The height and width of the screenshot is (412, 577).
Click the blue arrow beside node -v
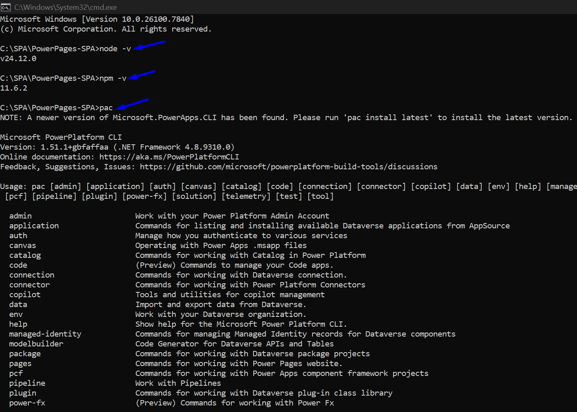click(x=149, y=45)
